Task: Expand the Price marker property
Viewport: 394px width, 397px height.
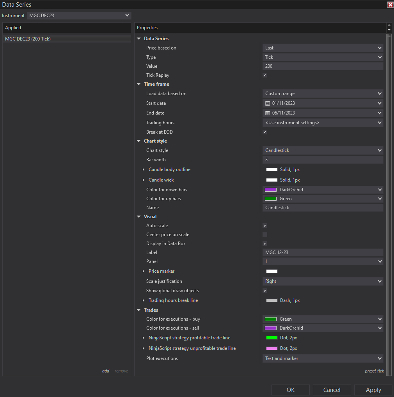Action: coord(144,271)
